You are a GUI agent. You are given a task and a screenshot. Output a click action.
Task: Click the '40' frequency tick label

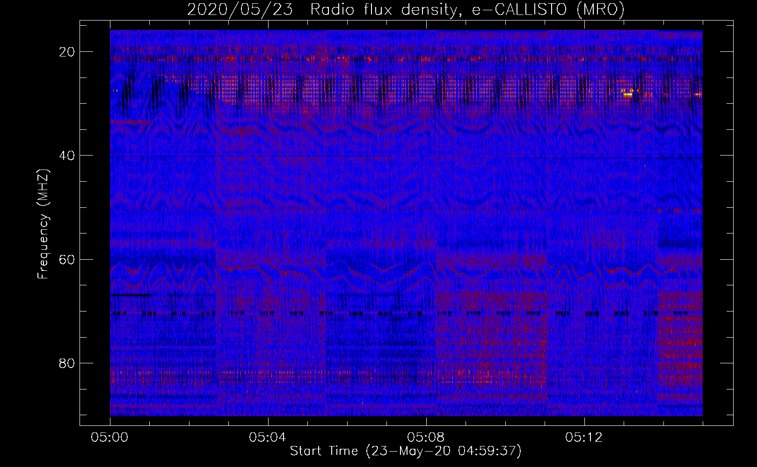67,155
